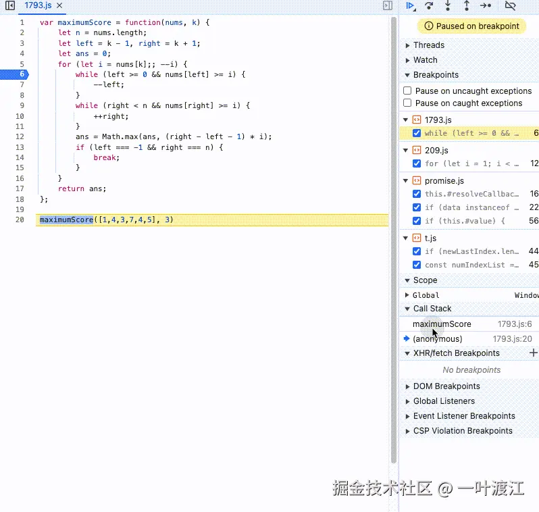
Task: Collapse the XHR/fetch Breakpoints section
Action: pos(407,353)
